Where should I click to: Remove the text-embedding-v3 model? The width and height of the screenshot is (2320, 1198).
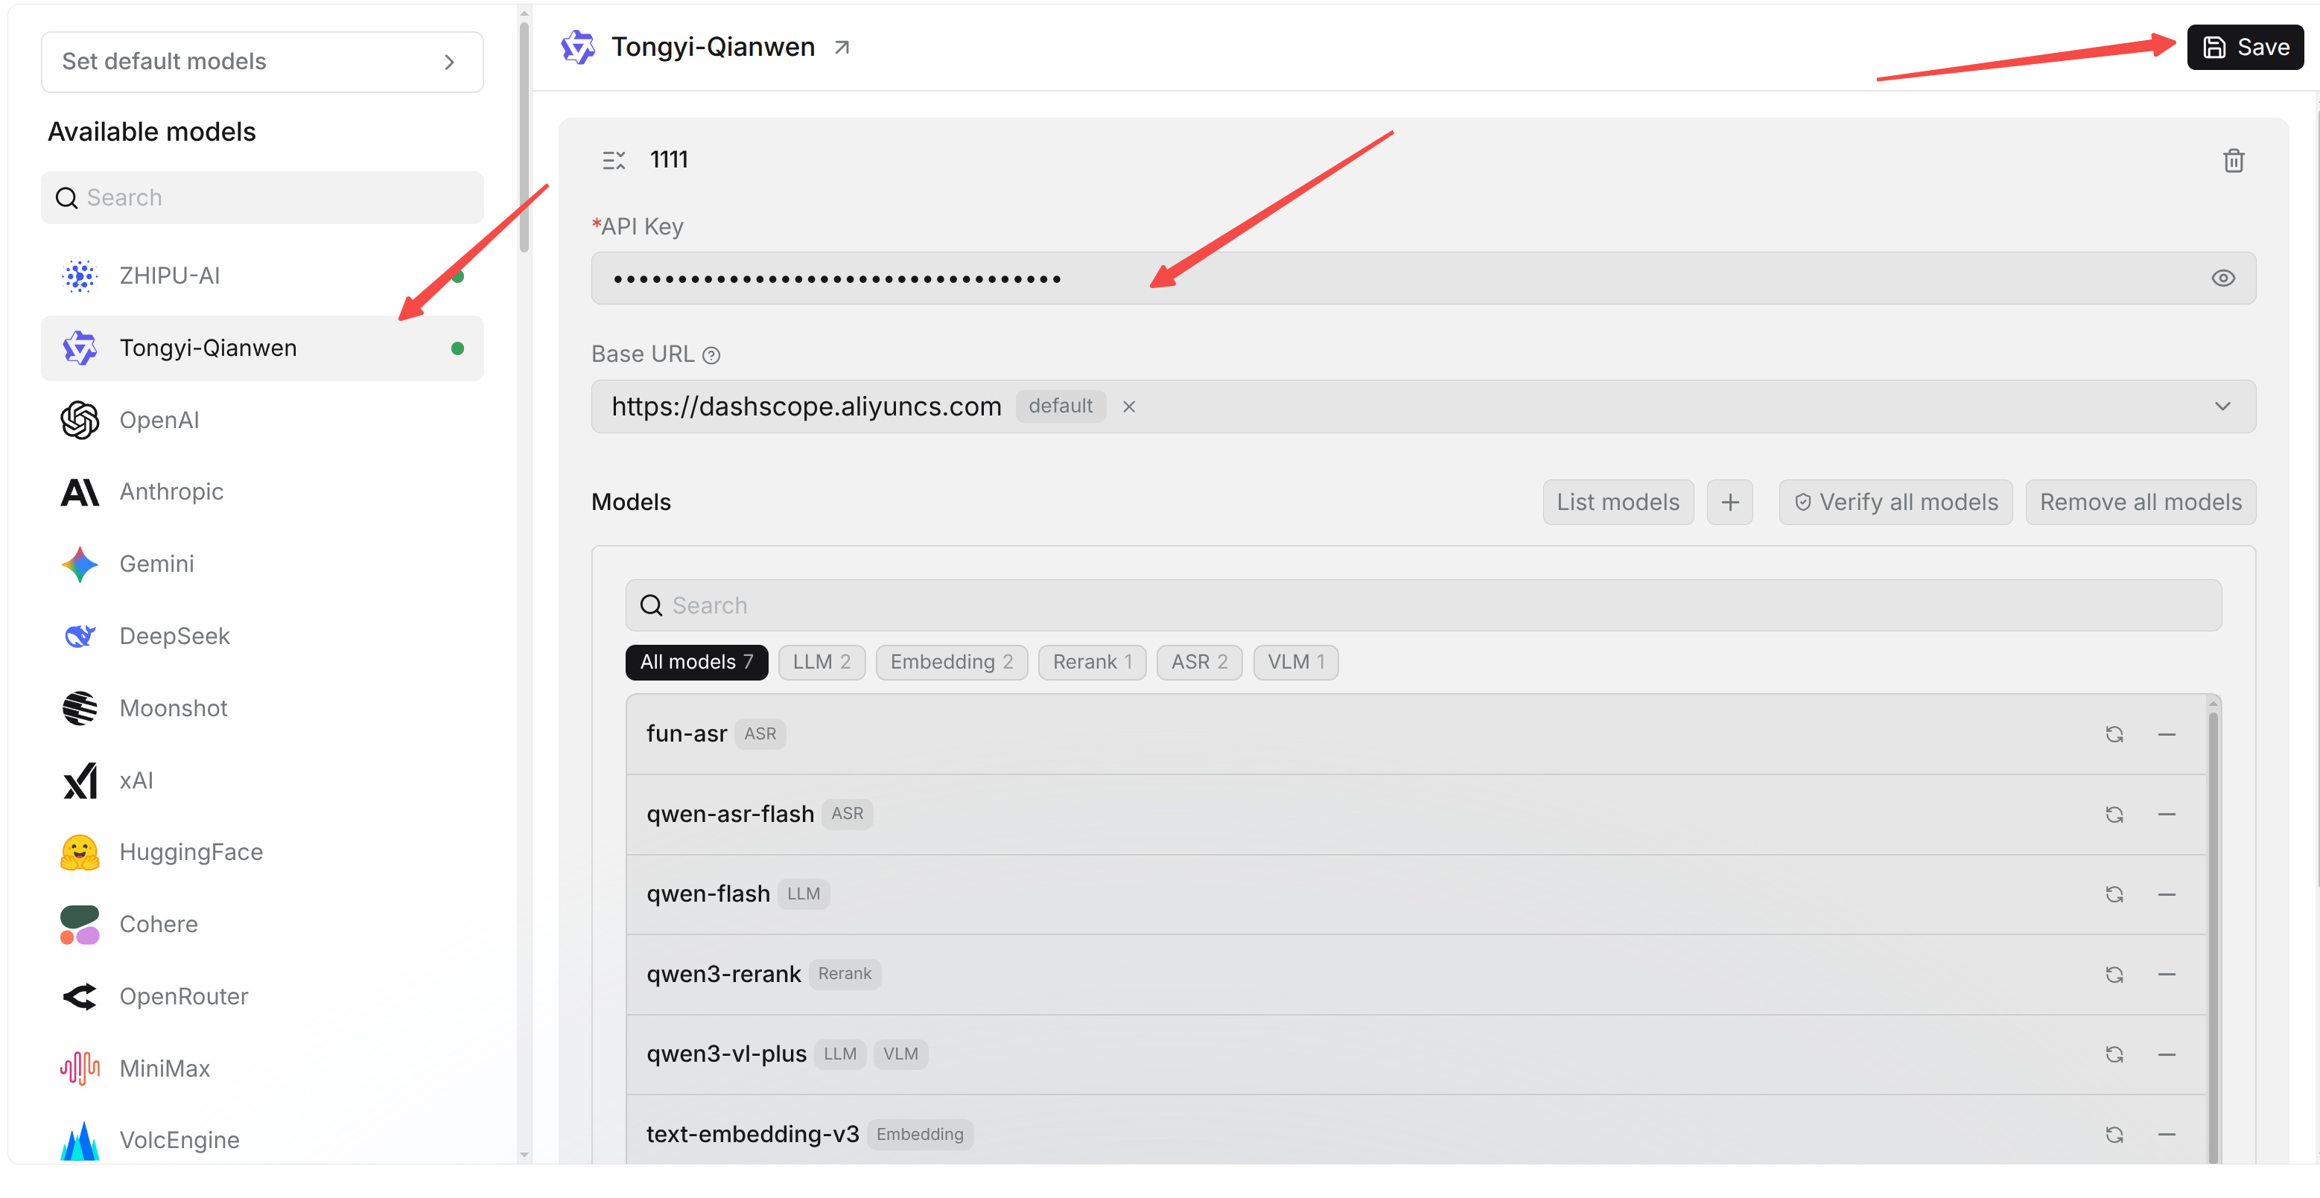pyautogui.click(x=2167, y=1135)
